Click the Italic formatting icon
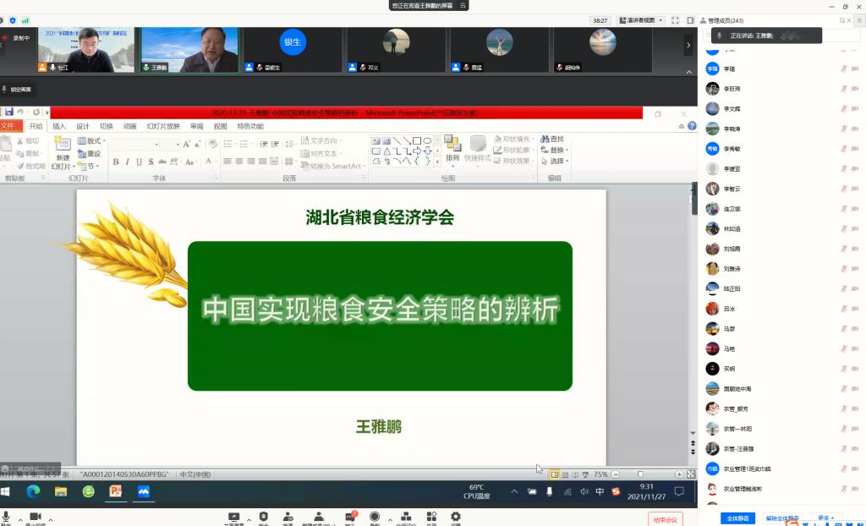866x526 pixels. pos(128,162)
